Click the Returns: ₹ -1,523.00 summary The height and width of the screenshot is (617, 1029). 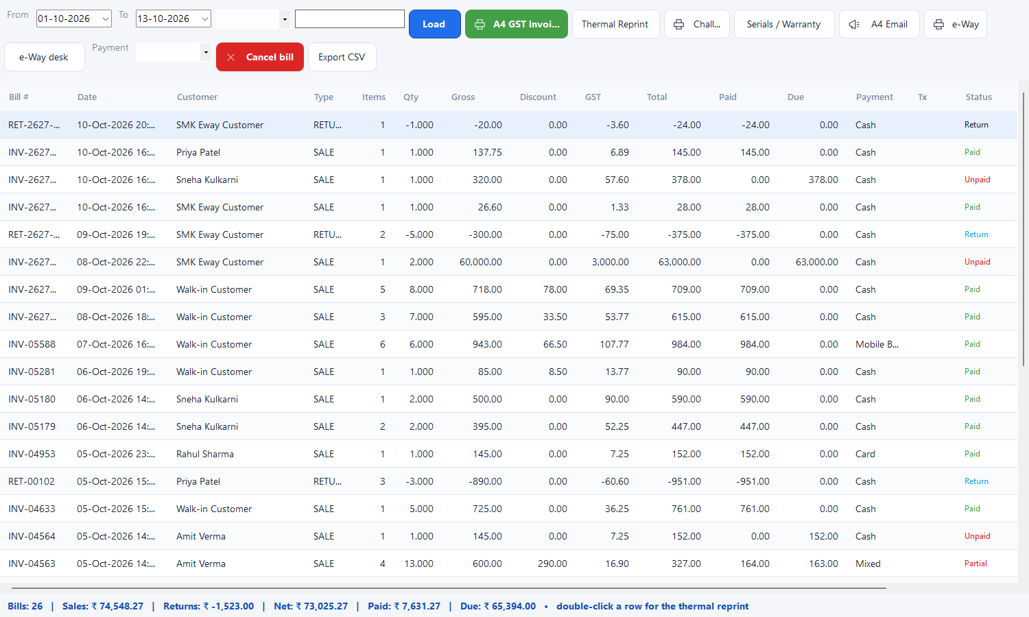coord(209,606)
